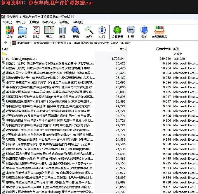Select 鲜京采新西兰原切羊肉卷2.8斤 file
The image size is (198, 194).
tap(49, 101)
